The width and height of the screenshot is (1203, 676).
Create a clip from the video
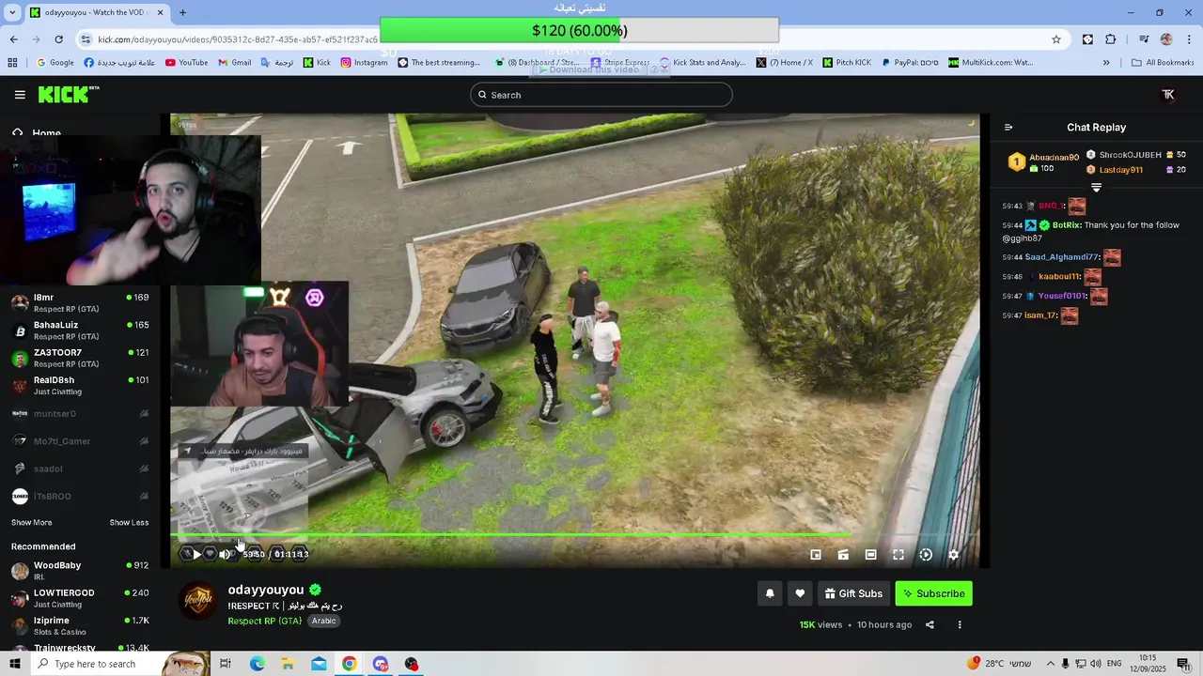pos(843,555)
